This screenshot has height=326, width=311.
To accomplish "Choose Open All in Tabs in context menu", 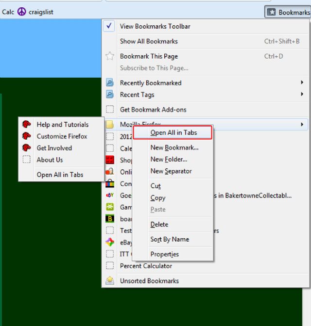I will click(173, 132).
